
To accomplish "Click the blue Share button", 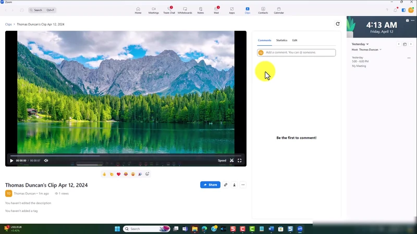I will (210, 185).
